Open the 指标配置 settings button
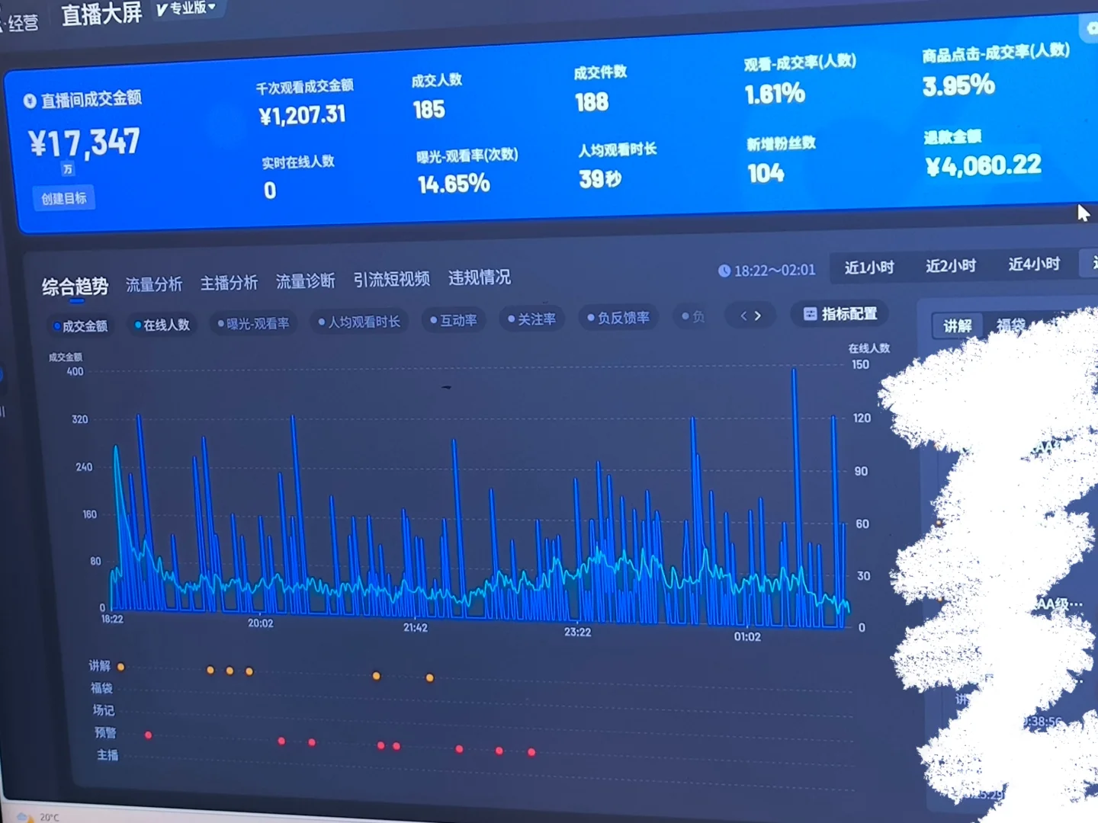 (x=840, y=314)
